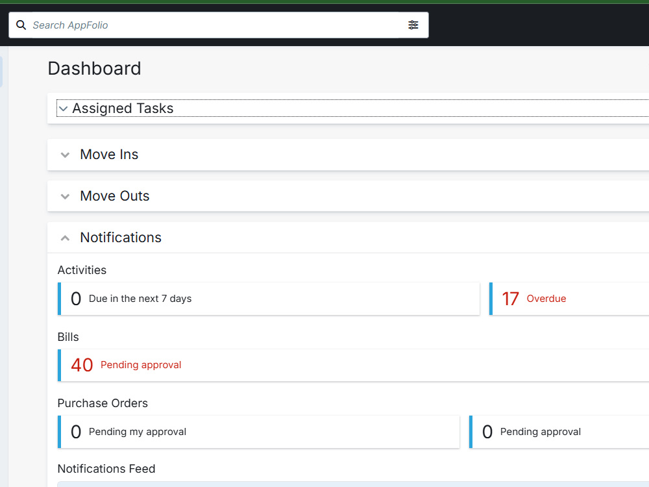Image resolution: width=649 pixels, height=487 pixels.
Task: Open purchase orders Pending my approval
Action: pyautogui.click(x=259, y=432)
